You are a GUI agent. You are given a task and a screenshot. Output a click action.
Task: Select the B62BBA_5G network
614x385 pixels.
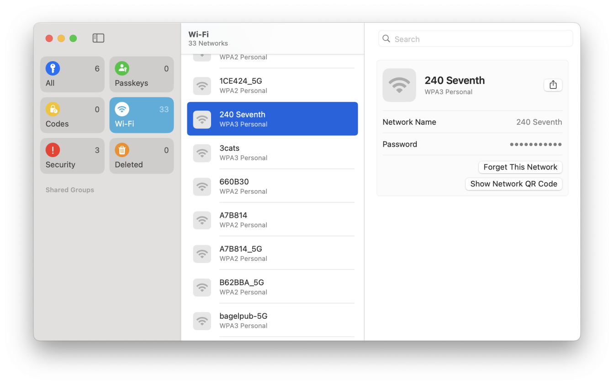272,287
